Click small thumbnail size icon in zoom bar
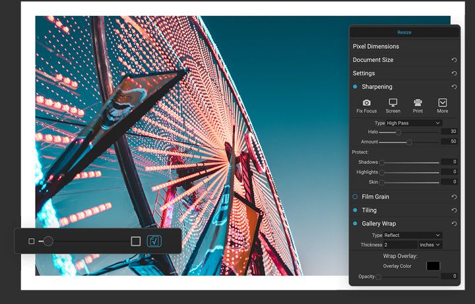Image resolution: width=475 pixels, height=304 pixels. [31, 241]
